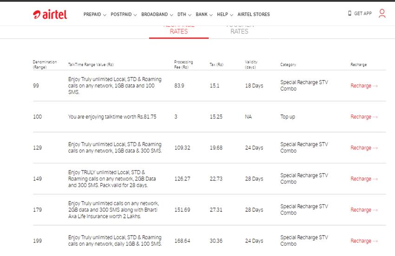Expand the Help menu

[x=224, y=14]
